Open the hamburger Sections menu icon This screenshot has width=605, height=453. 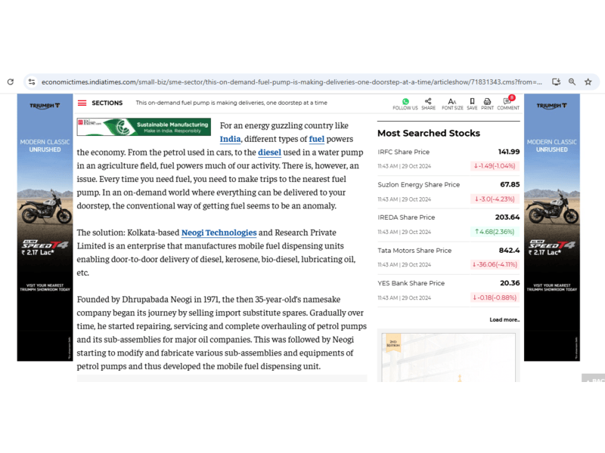click(x=82, y=103)
